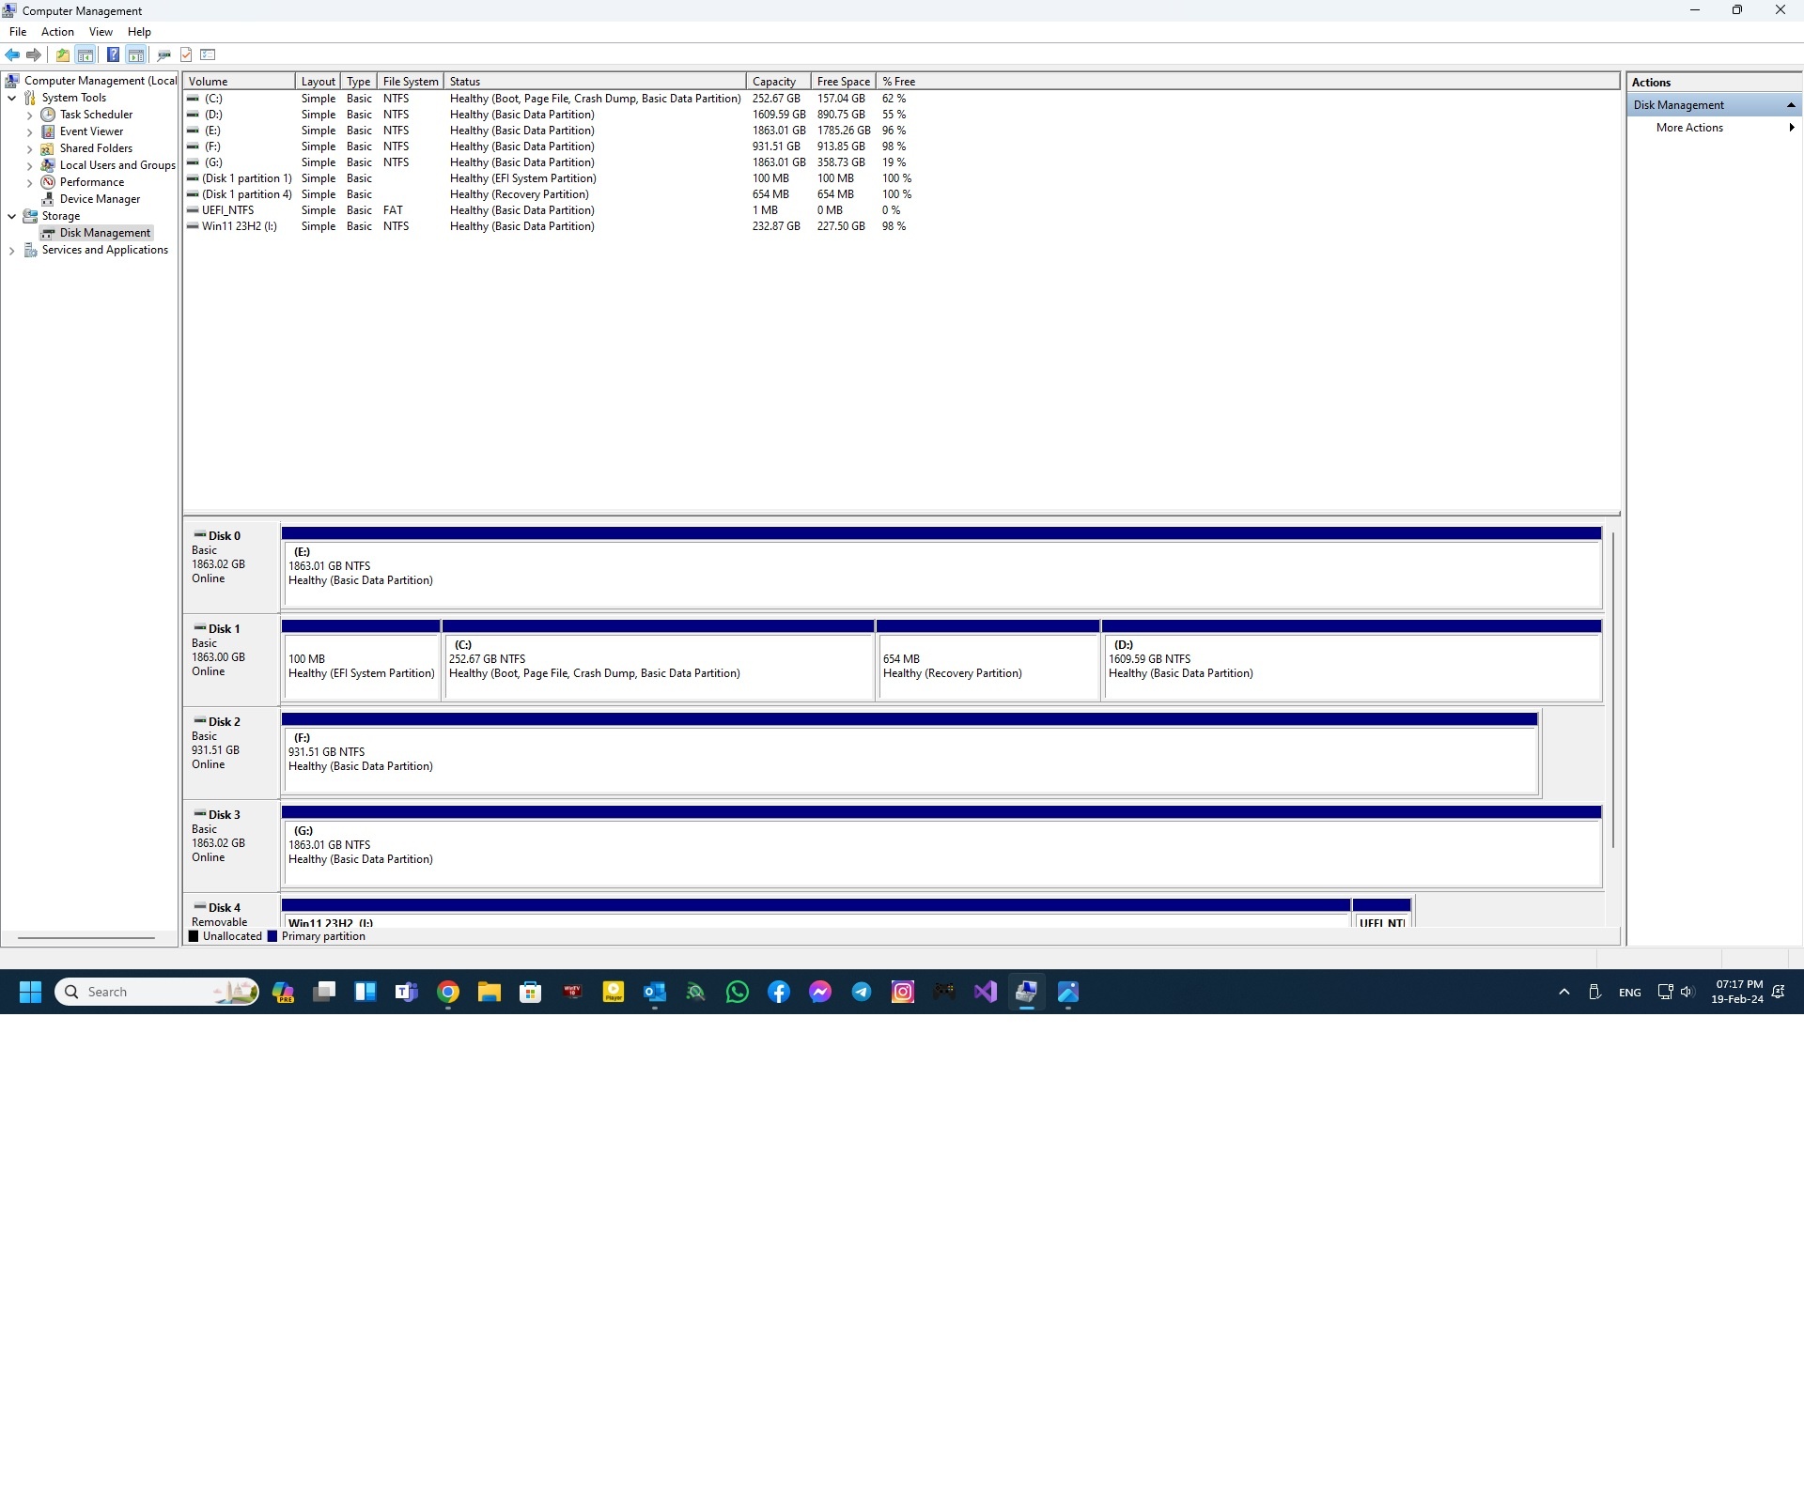This screenshot has height=1510, width=1804.
Task: Click the Back navigation arrow on the toolbar
Action: tap(12, 54)
